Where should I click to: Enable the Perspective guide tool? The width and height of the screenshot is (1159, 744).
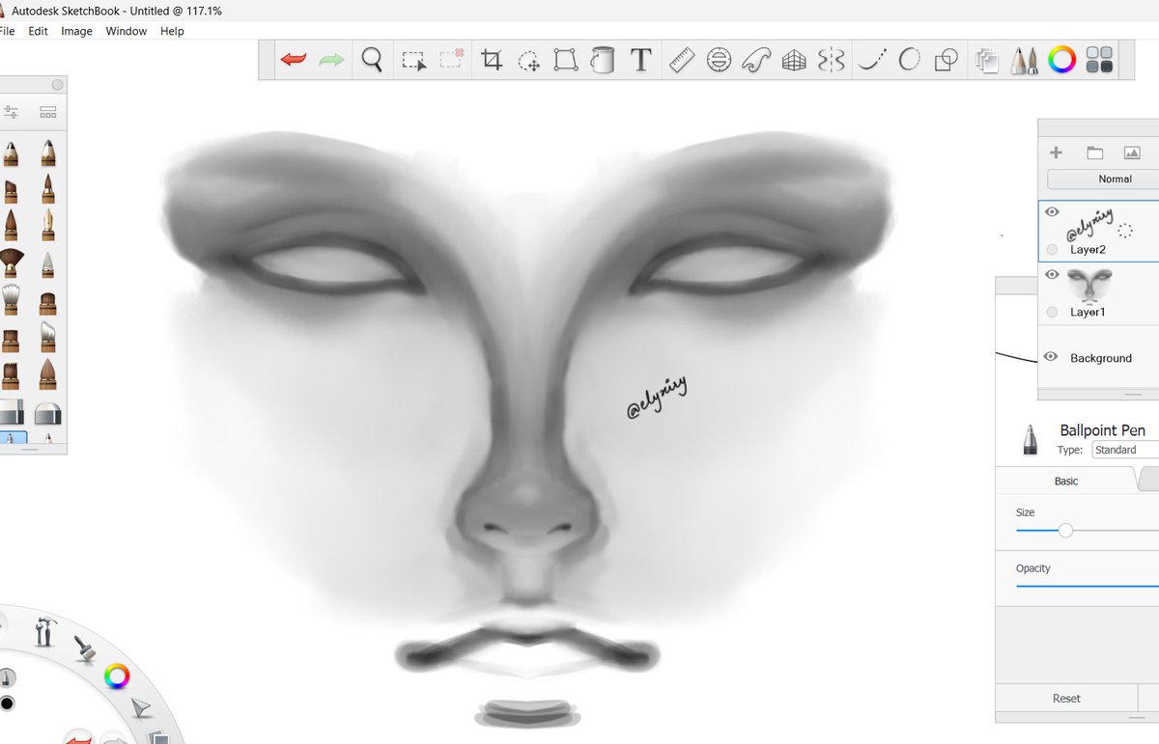coord(794,60)
